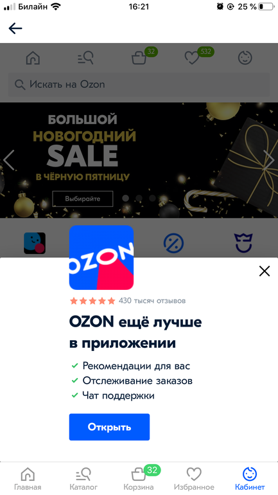The width and height of the screenshot is (278, 495).
Task: Open profile face icon in web header
Action: coord(245,58)
